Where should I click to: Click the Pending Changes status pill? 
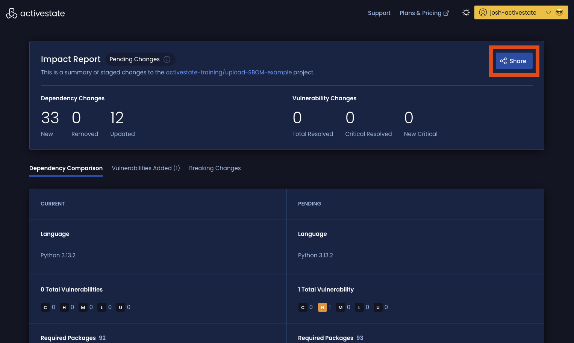(135, 59)
